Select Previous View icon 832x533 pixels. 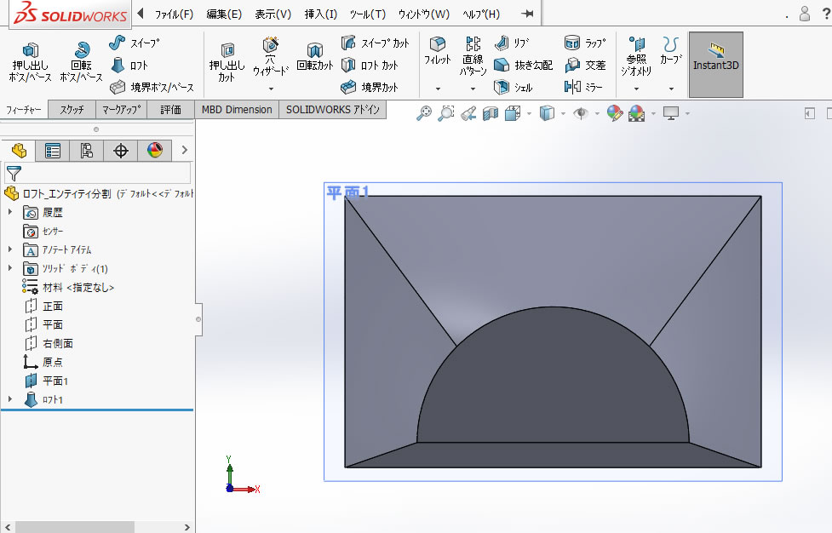[x=468, y=113]
